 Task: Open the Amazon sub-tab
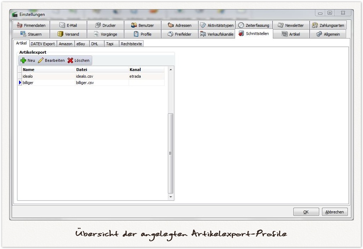coord(66,44)
